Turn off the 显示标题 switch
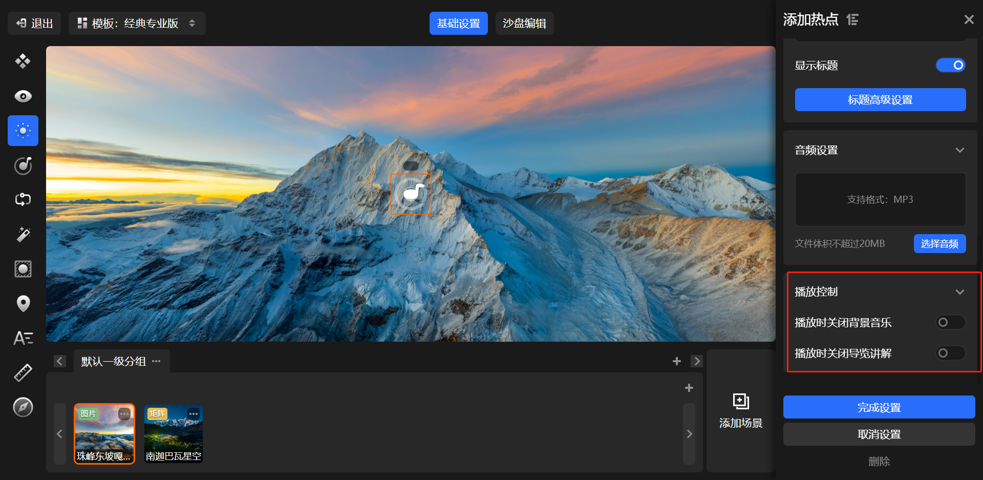The width and height of the screenshot is (983, 480). [950, 66]
